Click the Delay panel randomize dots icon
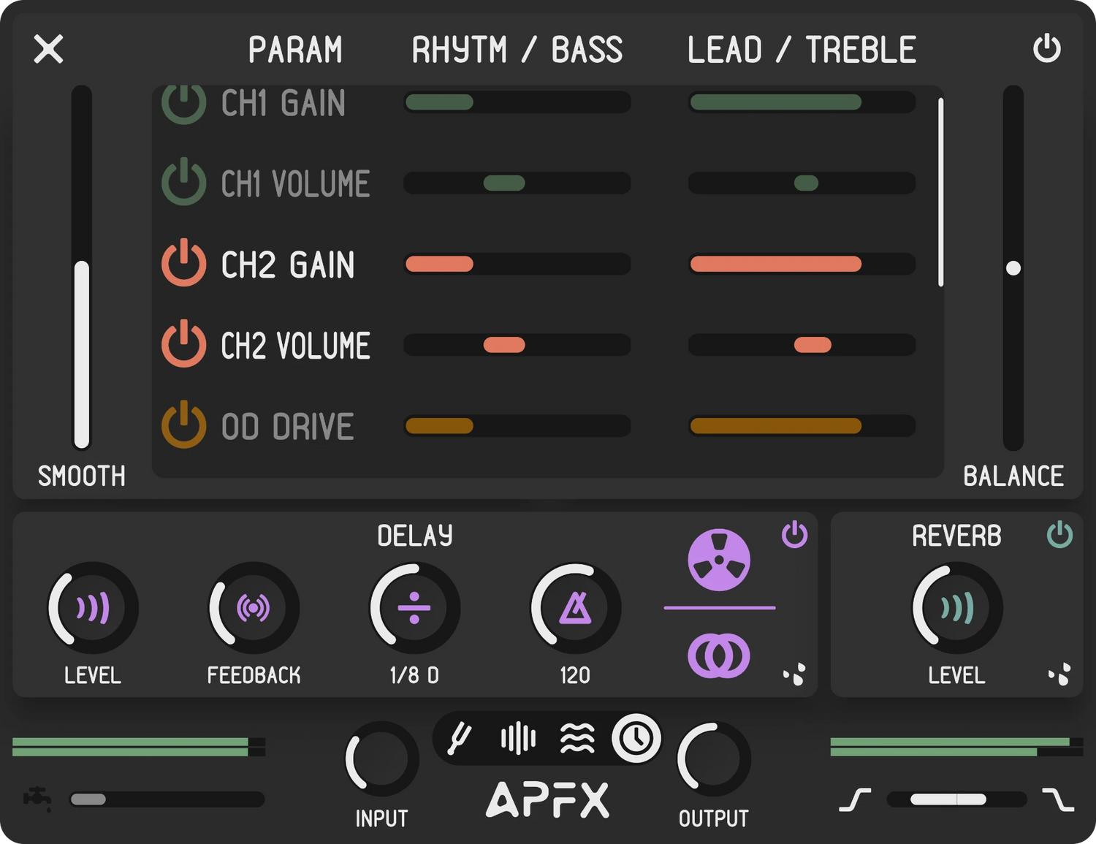The width and height of the screenshot is (1096, 844). click(x=794, y=674)
